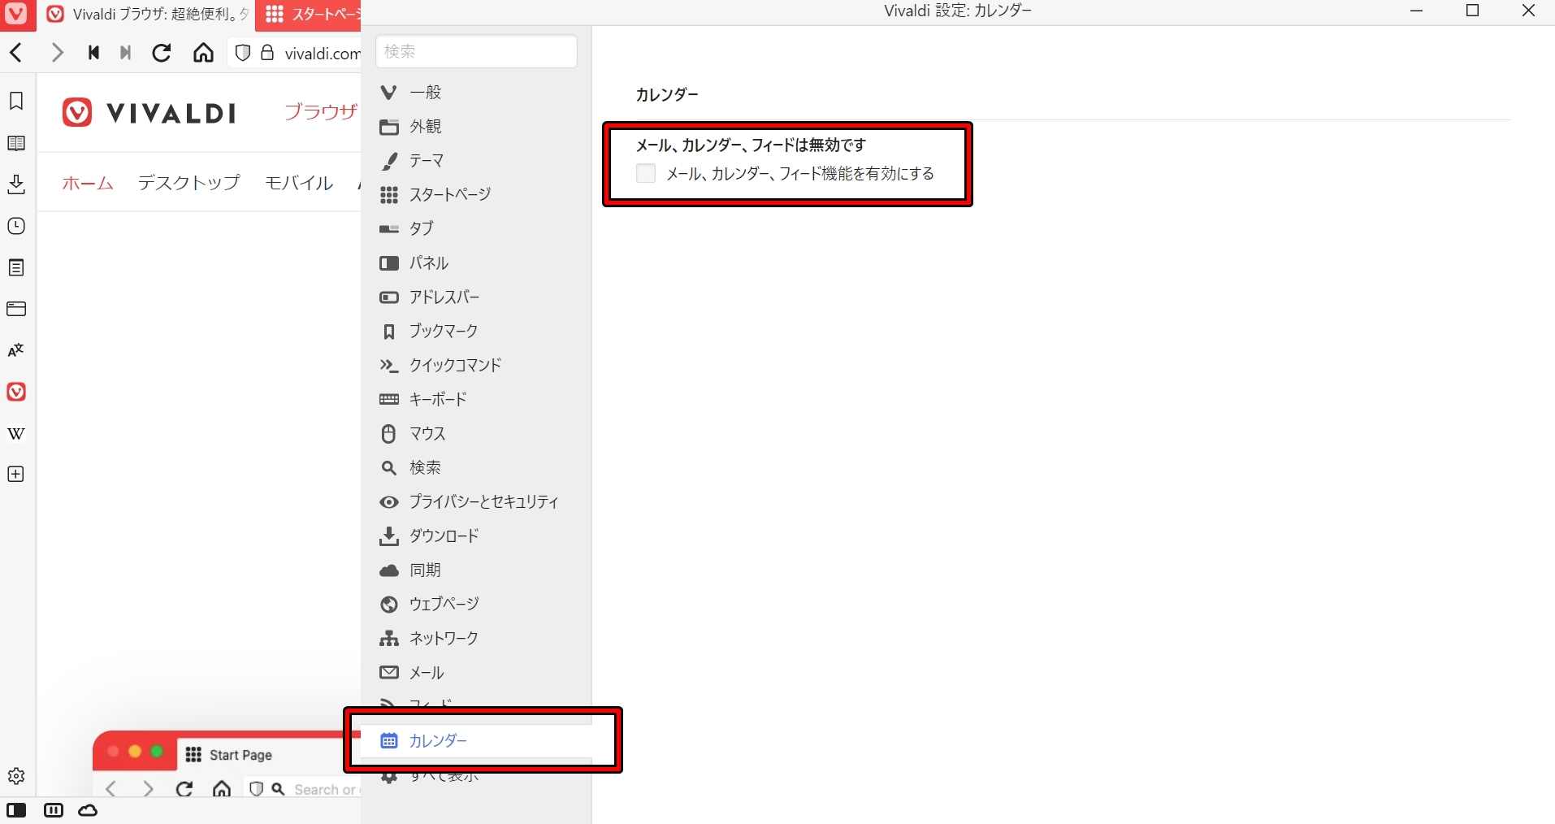Click the ホーム link on the webpage
This screenshot has height=824, width=1555.
[x=88, y=183]
